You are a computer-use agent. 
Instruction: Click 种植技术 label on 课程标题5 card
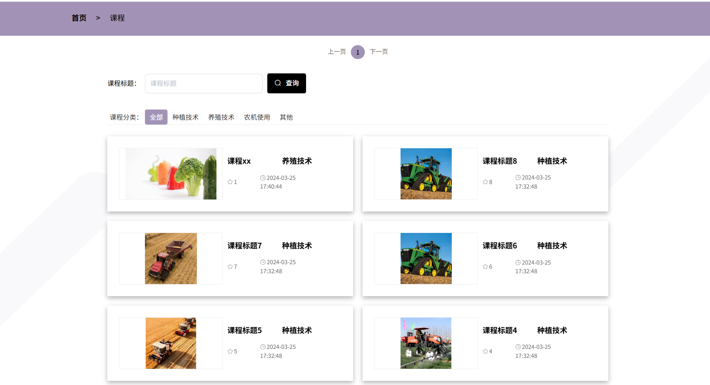click(297, 330)
